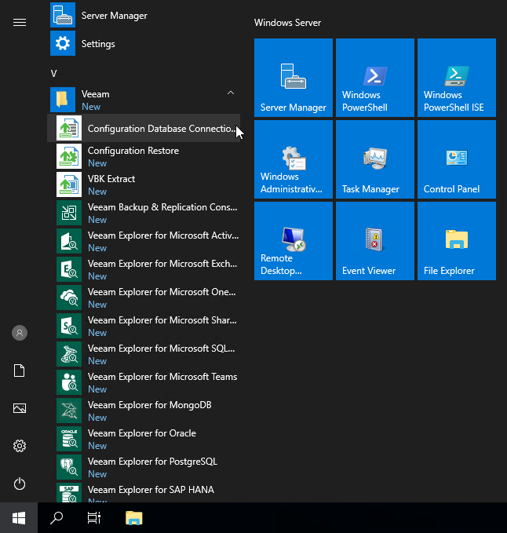
Task: Launch Configuration Restore icon
Action: 69,156
